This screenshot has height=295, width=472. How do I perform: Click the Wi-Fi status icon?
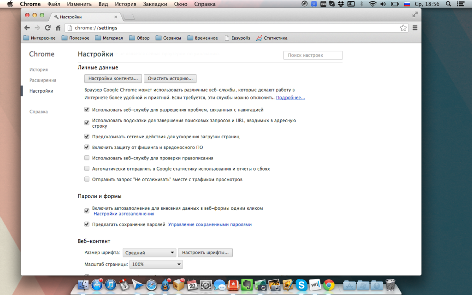[x=372, y=4]
